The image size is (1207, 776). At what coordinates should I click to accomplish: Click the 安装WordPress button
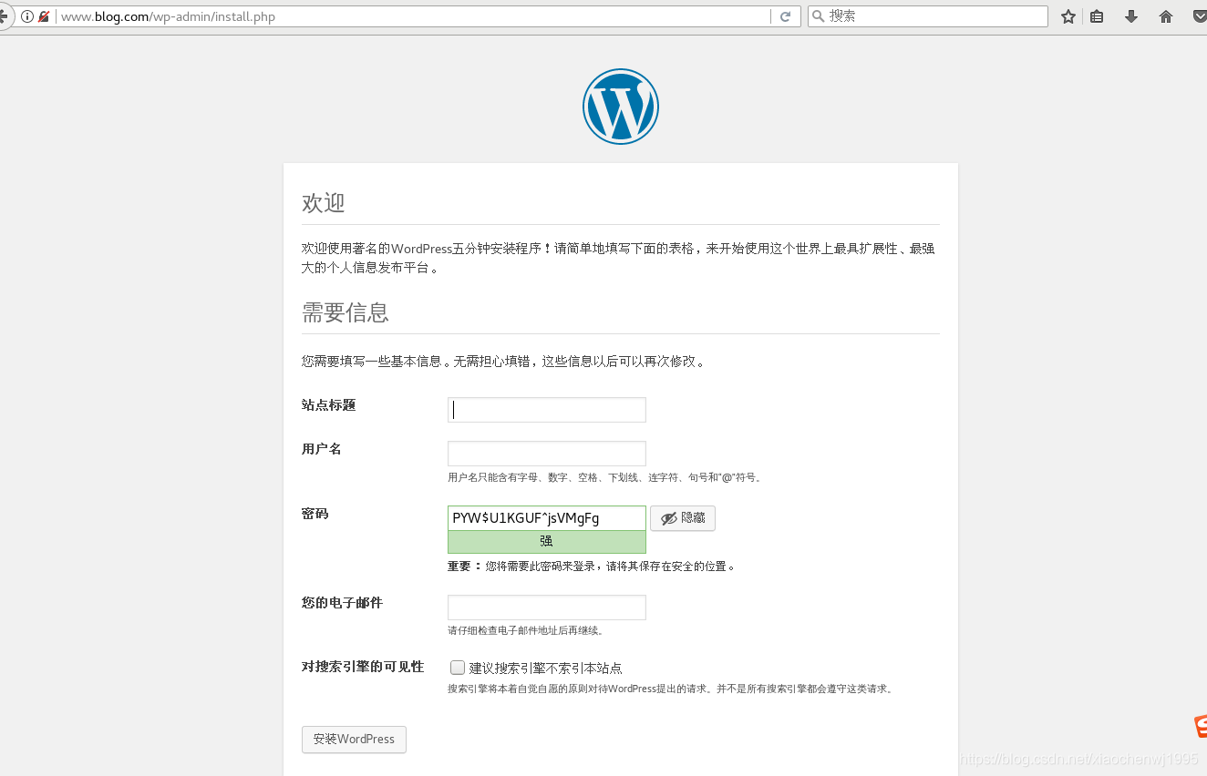pos(354,740)
